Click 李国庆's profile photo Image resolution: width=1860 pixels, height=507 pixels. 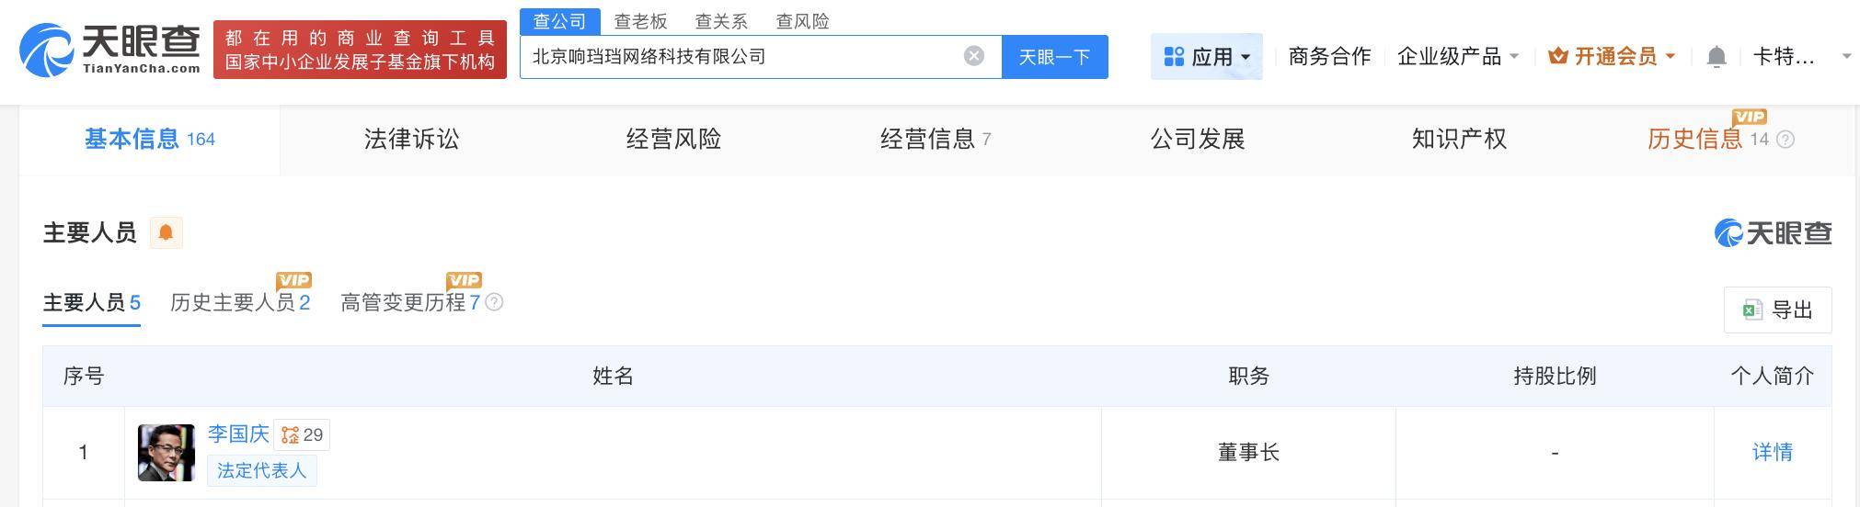pos(166,453)
